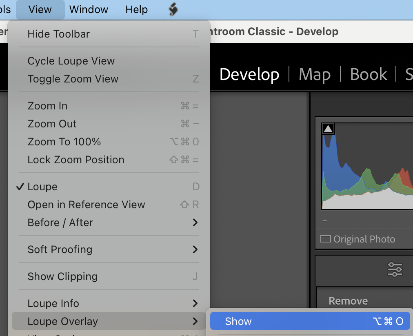Open the Soft Proofing submenu
The width and height of the screenshot is (413, 336).
click(59, 249)
